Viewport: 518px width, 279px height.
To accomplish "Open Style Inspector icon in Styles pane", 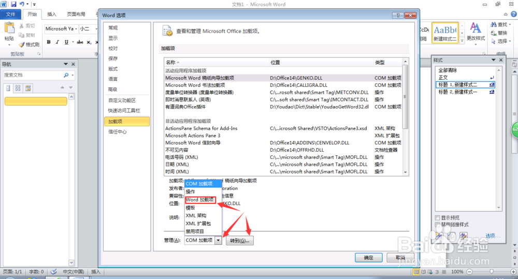I will click(x=451, y=236).
